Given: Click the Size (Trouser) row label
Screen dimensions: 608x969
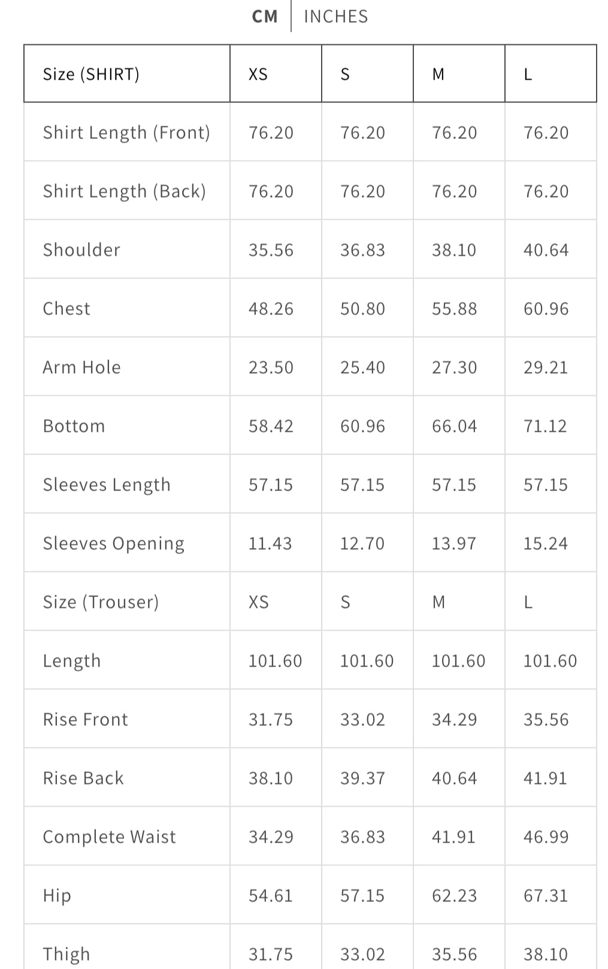Looking at the screenshot, I should 101,602.
